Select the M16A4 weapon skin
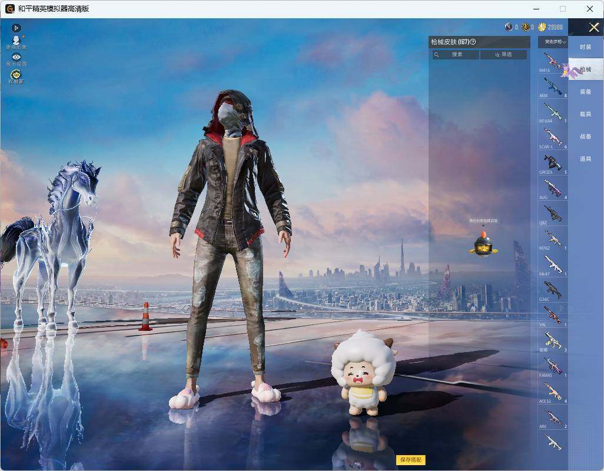This screenshot has width=604, height=471. (x=553, y=112)
